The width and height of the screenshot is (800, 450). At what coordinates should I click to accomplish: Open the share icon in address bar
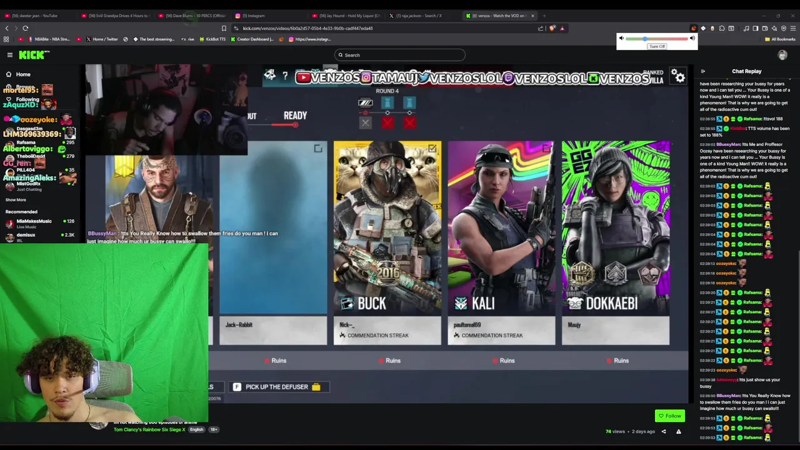tap(541, 28)
